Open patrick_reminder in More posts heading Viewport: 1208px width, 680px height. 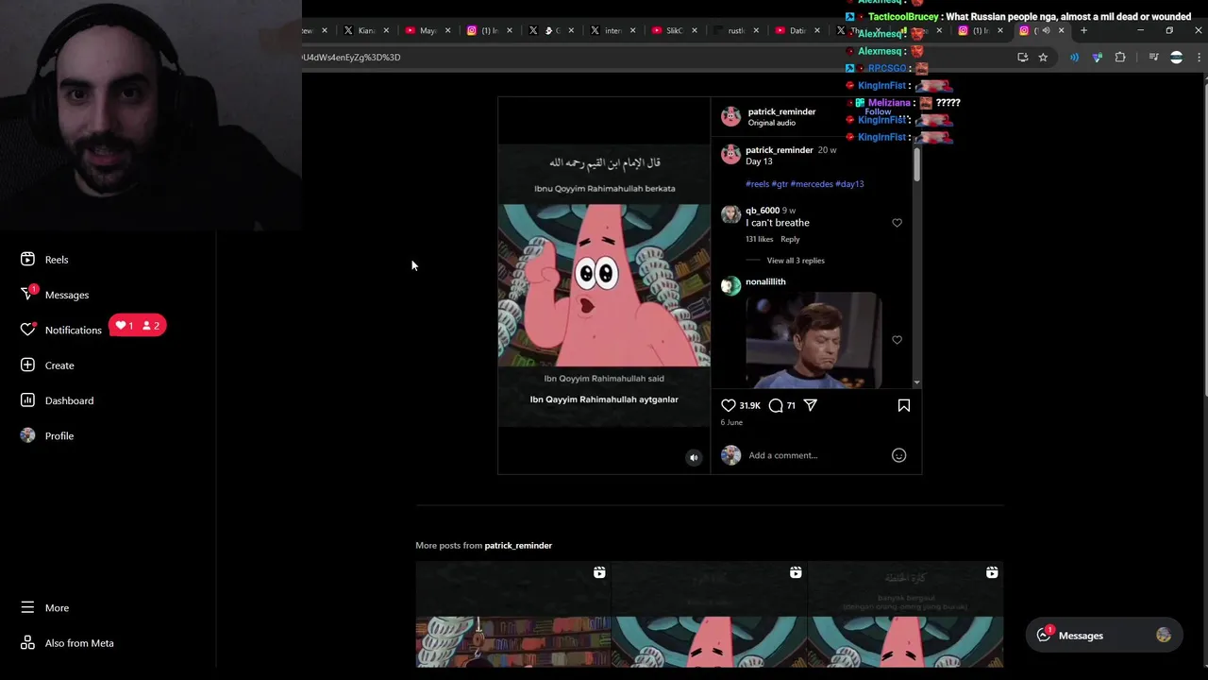[518, 545]
